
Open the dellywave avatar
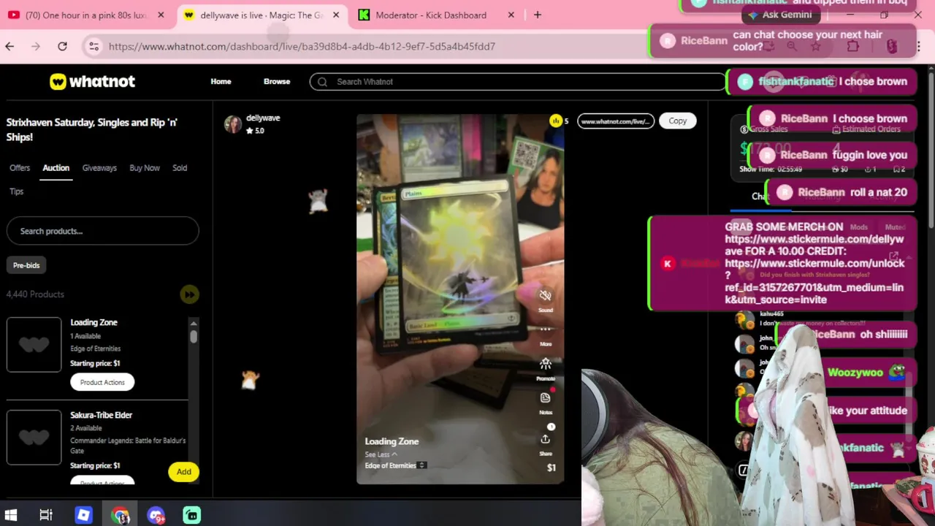coord(233,124)
